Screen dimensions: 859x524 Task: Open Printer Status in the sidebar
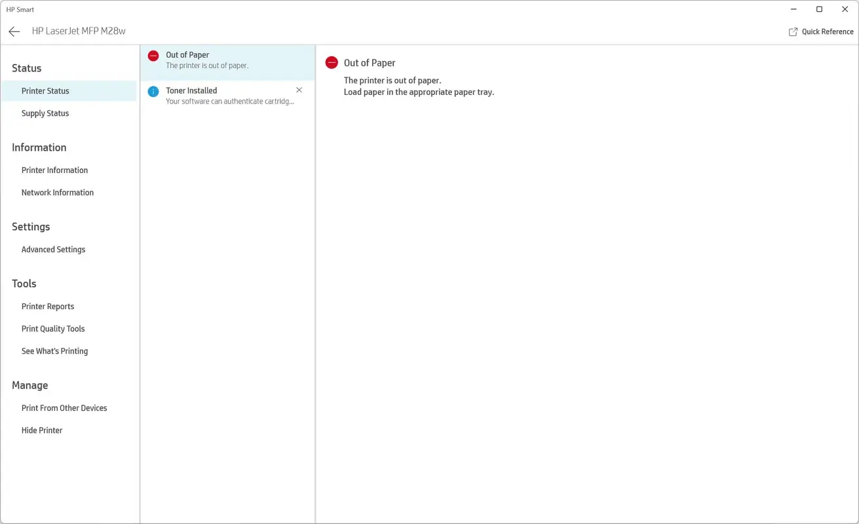[x=45, y=90]
